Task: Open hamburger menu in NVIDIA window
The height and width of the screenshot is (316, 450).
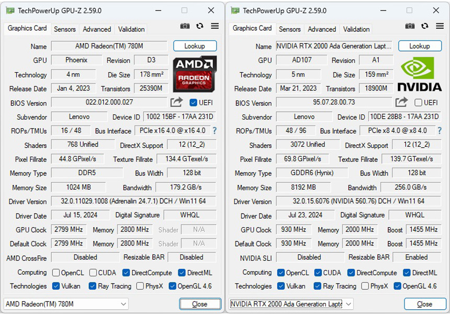Action: [x=440, y=26]
